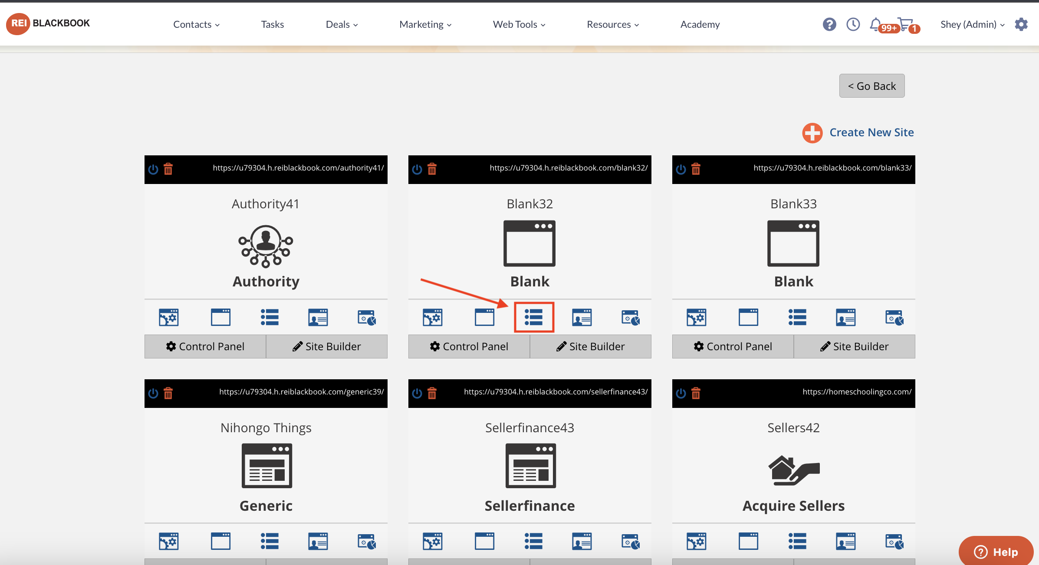Open the list menu icon for Blank33
This screenshot has width=1039, height=565.
tap(797, 317)
